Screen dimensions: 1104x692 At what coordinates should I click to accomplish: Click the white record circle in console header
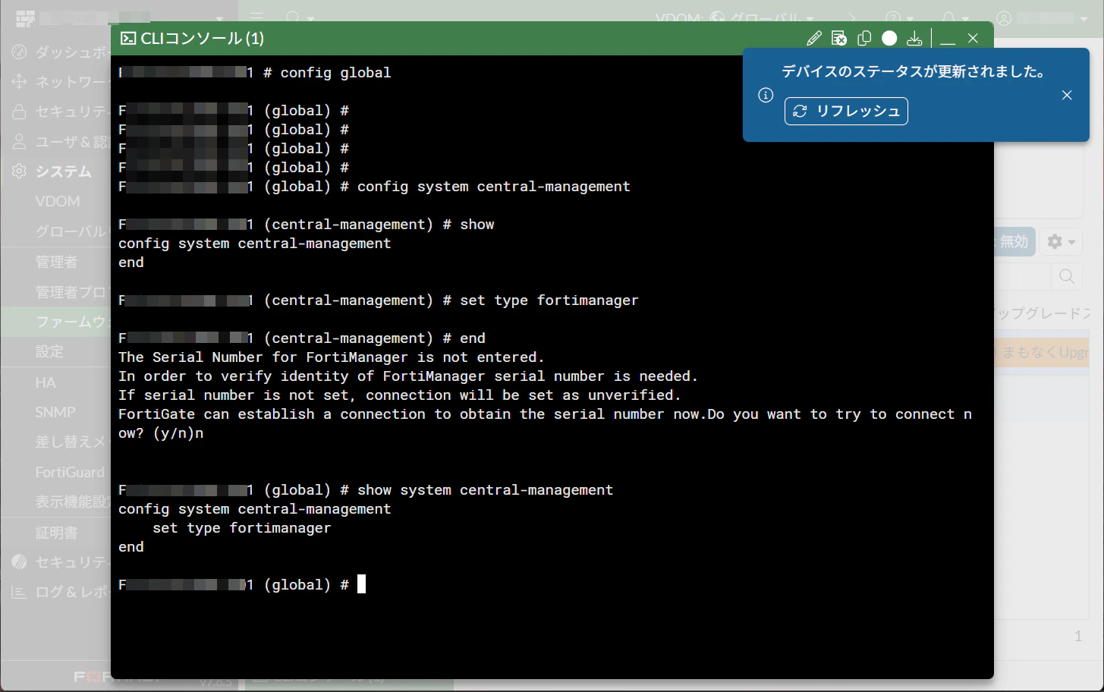click(x=889, y=38)
